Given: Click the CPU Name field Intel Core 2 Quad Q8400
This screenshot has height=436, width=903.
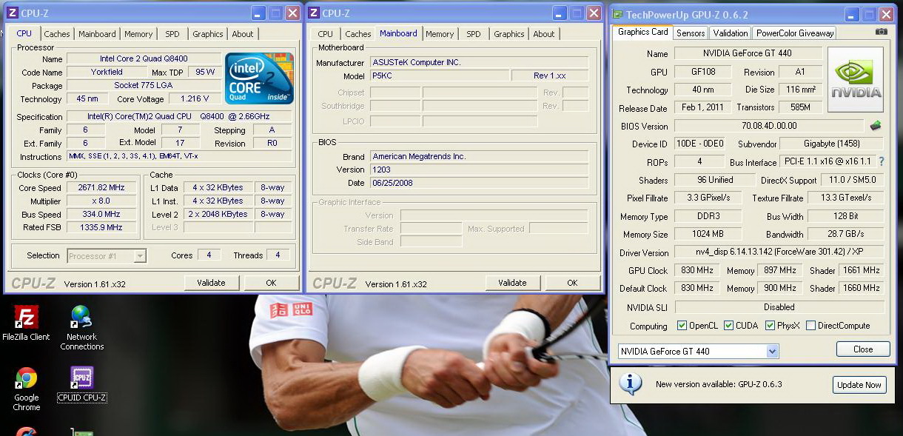Looking at the screenshot, I should [144, 58].
